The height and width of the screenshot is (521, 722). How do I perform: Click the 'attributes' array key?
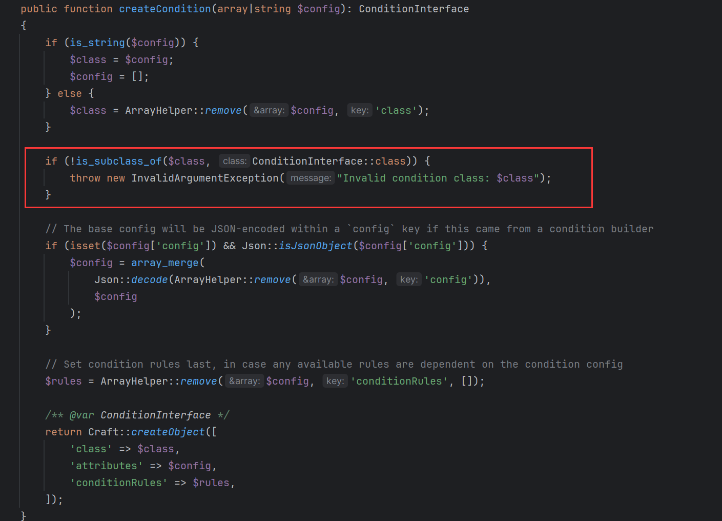coord(107,466)
